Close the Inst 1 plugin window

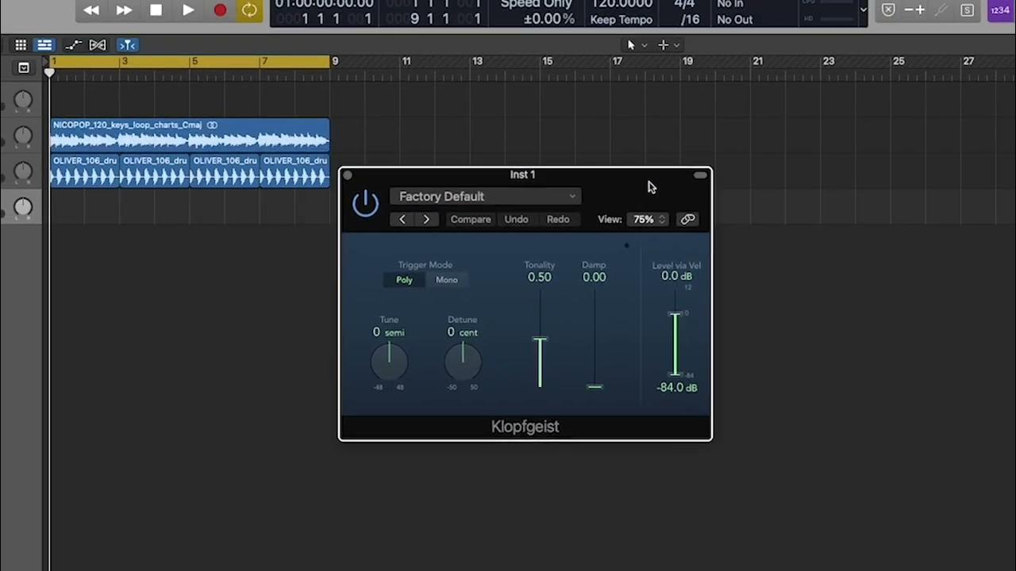[x=348, y=175]
